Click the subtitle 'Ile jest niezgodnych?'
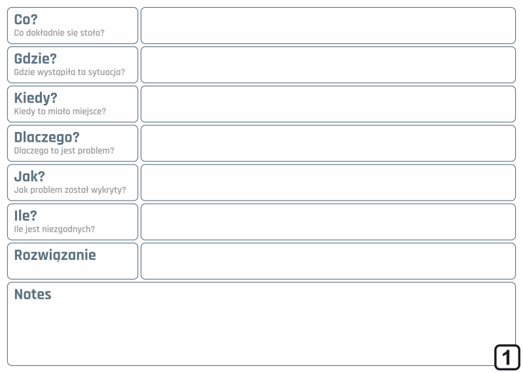 54,229
